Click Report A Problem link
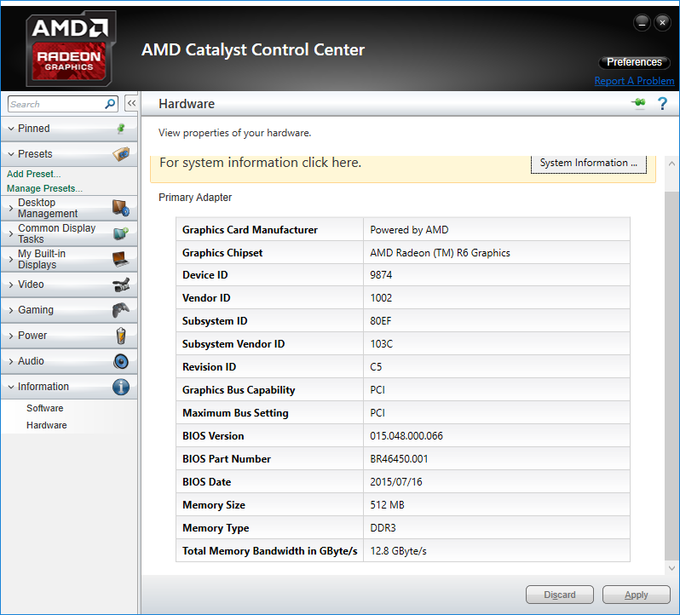The image size is (680, 615). (634, 81)
